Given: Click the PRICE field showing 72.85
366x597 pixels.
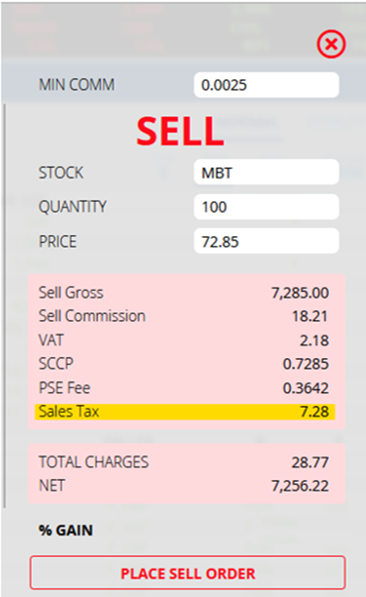Looking at the screenshot, I should (x=266, y=241).
